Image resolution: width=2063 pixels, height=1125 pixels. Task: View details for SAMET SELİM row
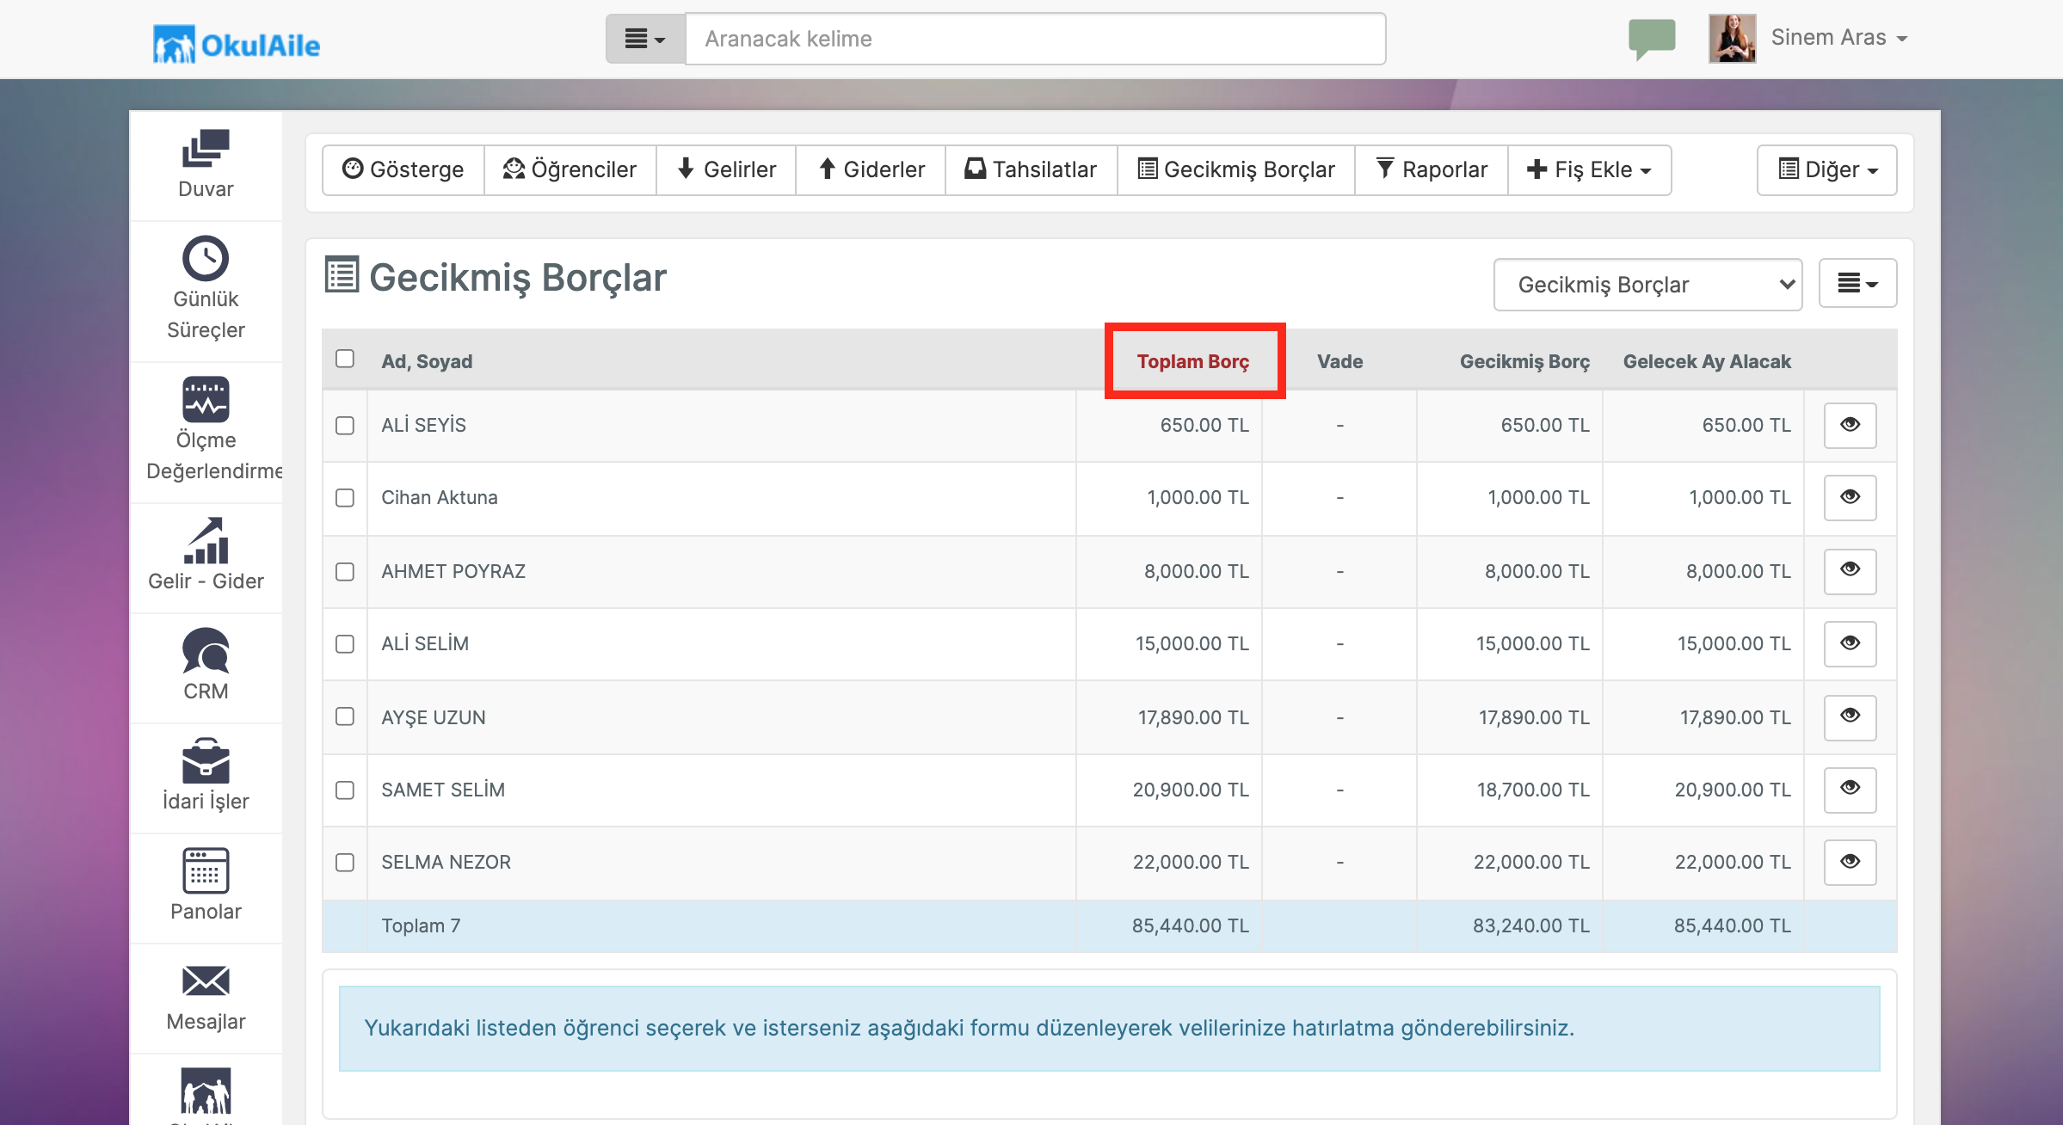[x=1850, y=789]
